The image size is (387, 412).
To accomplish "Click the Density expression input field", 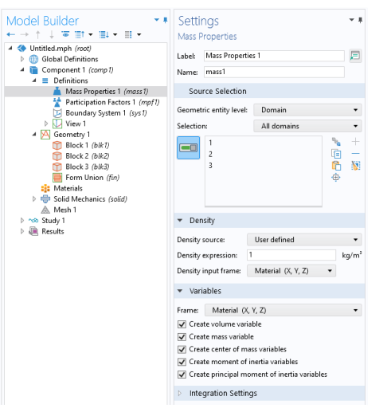I will (291, 255).
